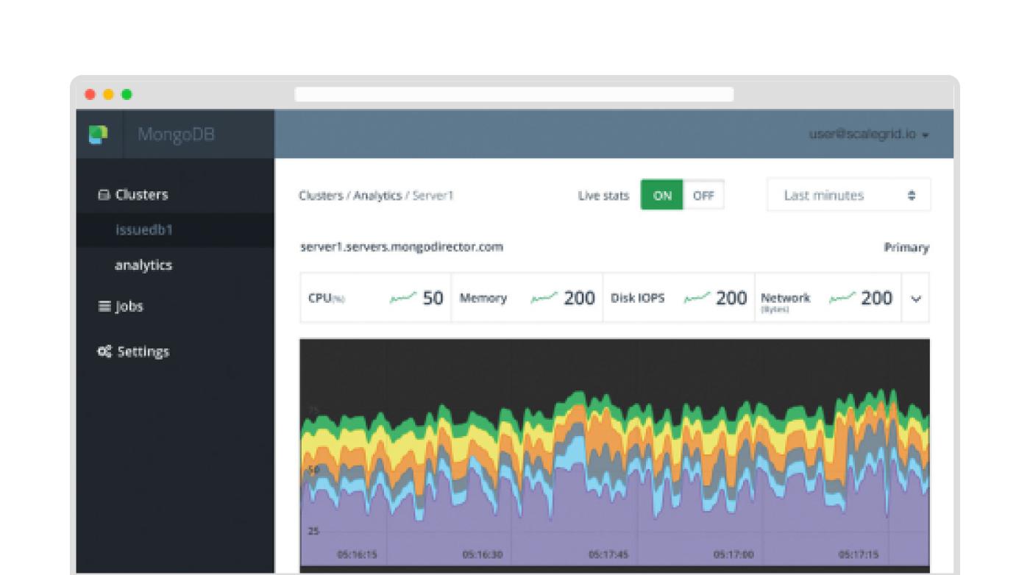Click the ScaleGrid logo icon
1030x575 pixels.
pos(98,135)
